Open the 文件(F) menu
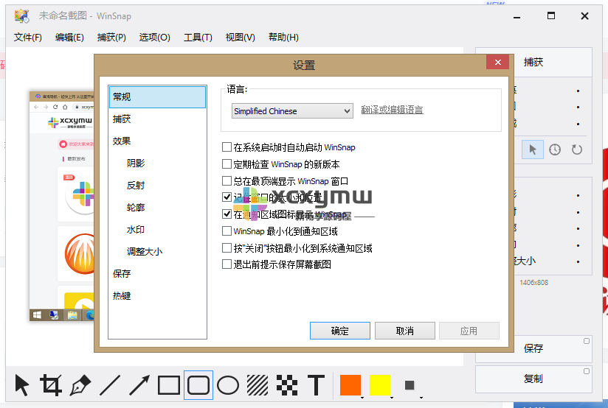The width and height of the screenshot is (608, 408). (x=28, y=37)
